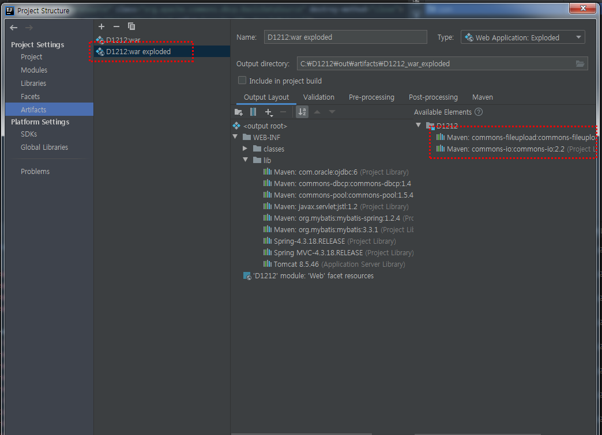Select Spring-4.3.18.RELEASE library
The image size is (602, 435).
click(329, 241)
